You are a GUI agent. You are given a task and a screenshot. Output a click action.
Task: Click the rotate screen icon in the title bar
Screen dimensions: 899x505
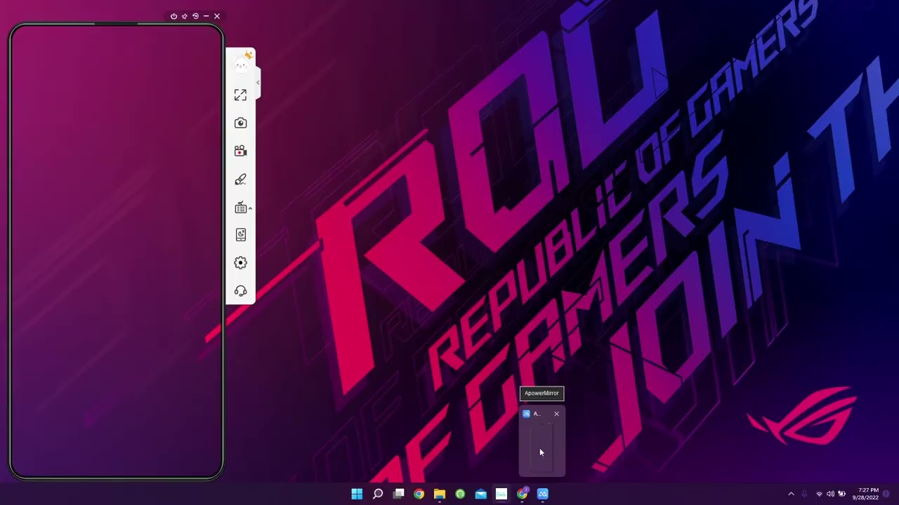point(195,16)
